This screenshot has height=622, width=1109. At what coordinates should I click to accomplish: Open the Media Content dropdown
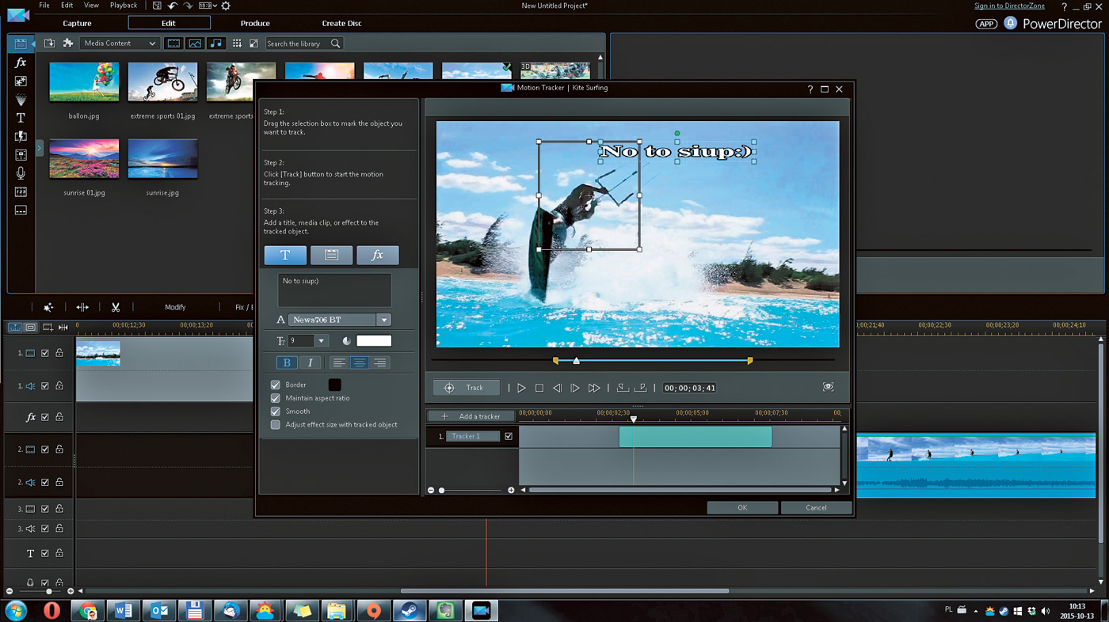(120, 44)
